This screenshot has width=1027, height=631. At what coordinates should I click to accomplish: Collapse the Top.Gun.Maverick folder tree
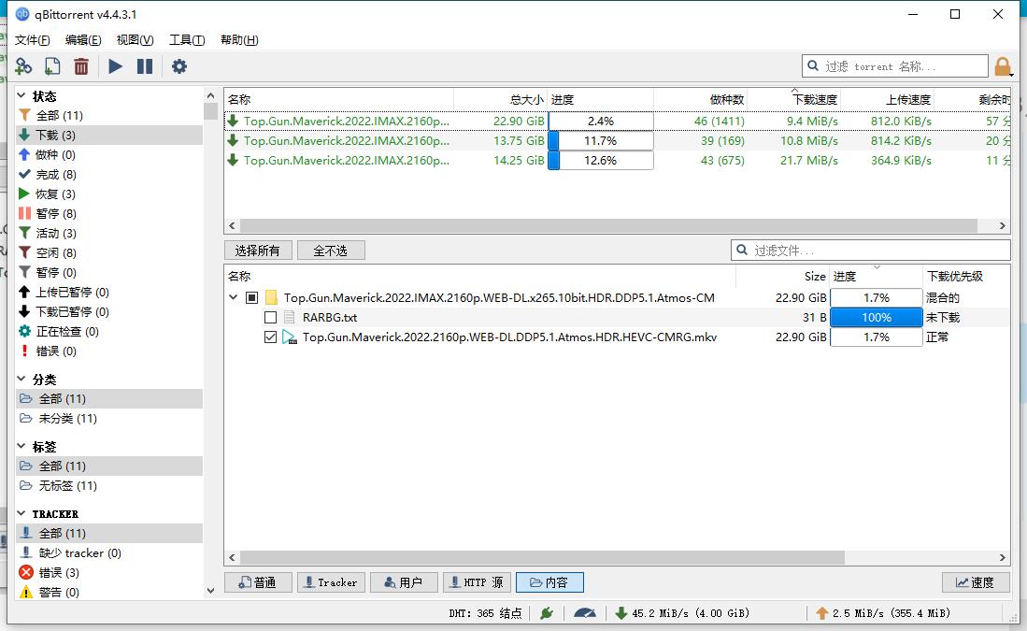point(234,297)
